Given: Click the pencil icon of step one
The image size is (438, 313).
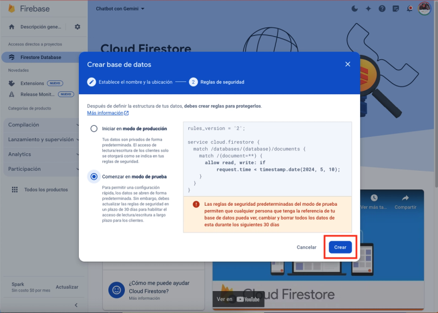Looking at the screenshot, I should (x=91, y=82).
